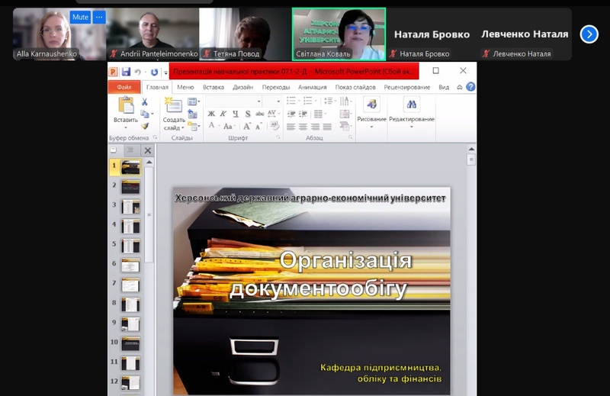Open the Рецензирование tab
Image resolution: width=610 pixels, height=396 pixels.
pos(407,87)
